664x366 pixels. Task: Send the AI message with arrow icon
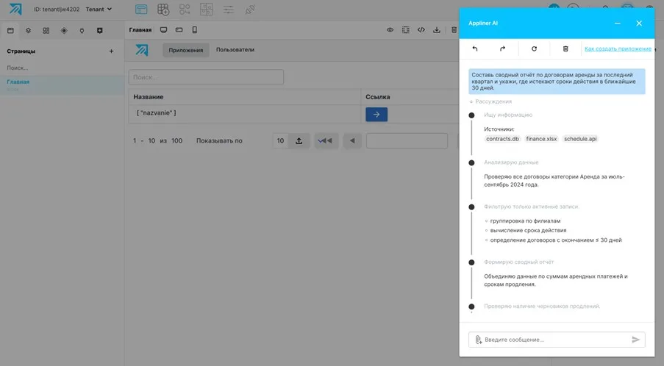coord(635,340)
